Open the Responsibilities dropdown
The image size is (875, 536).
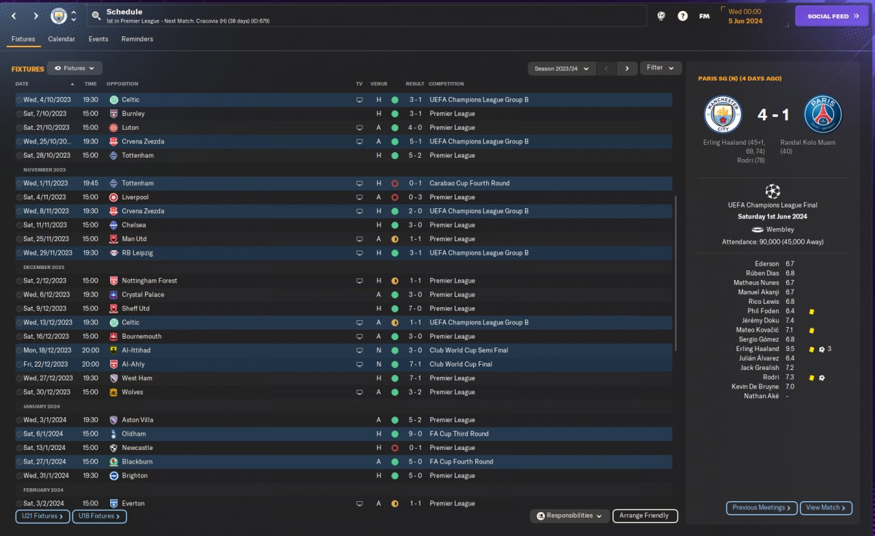tap(569, 516)
